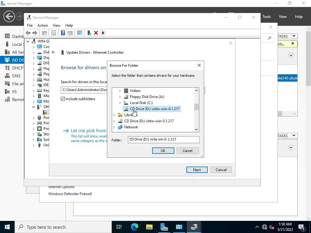Click red X Uninstall device toolbar icon

pos(96,33)
